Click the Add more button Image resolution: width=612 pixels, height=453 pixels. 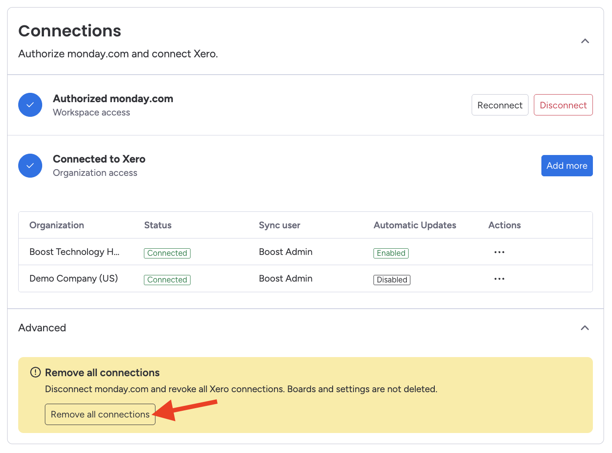pyautogui.click(x=567, y=165)
